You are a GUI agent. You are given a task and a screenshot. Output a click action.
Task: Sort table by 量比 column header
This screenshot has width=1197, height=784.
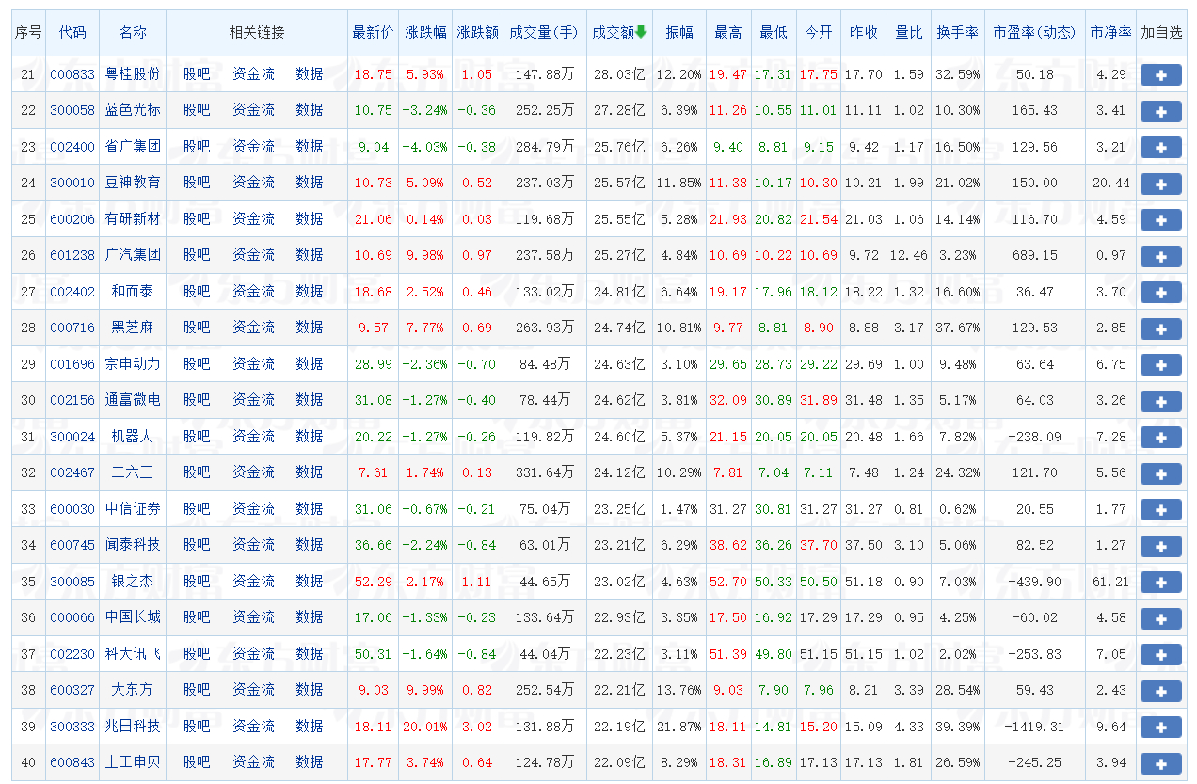click(908, 32)
